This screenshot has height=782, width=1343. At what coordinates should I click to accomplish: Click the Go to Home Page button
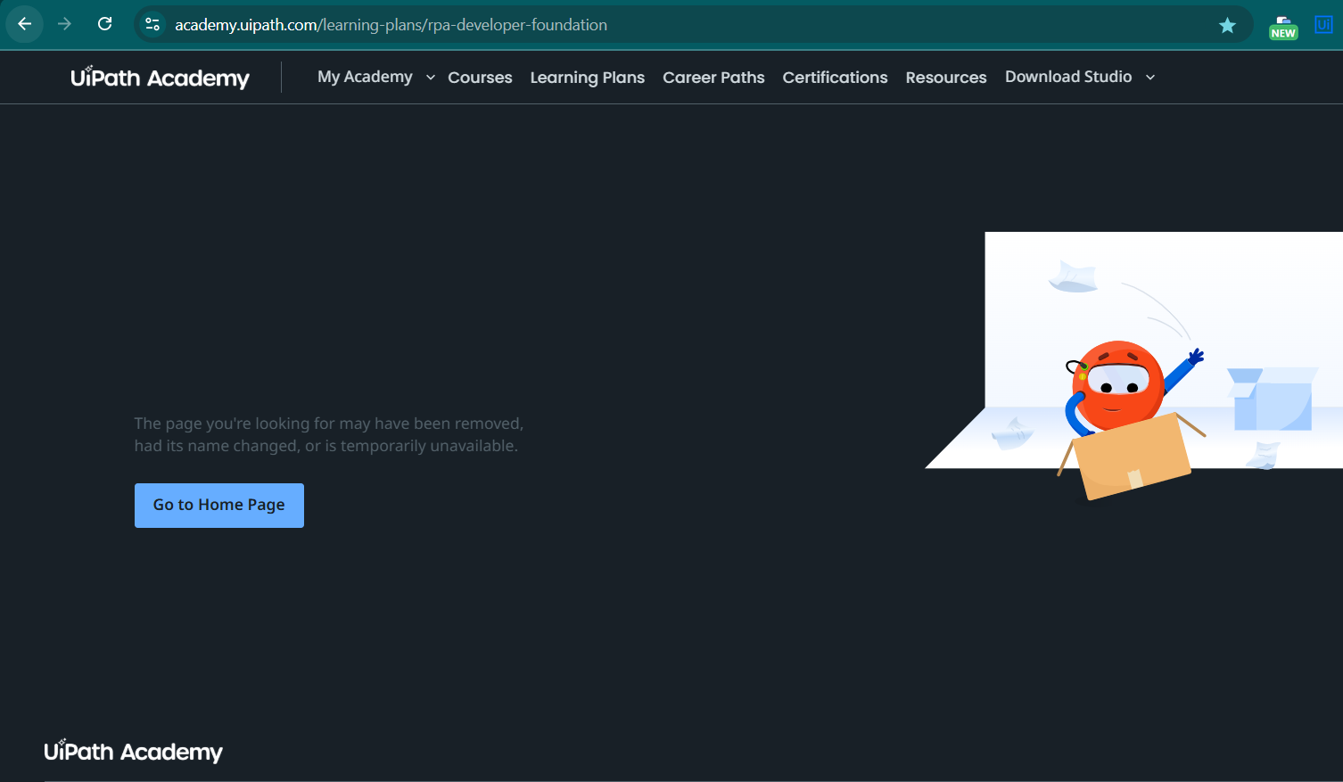pyautogui.click(x=218, y=506)
